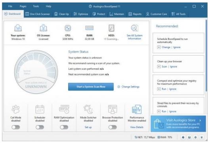Open the All Tools tab
This screenshot has width=210, height=144.
(179, 14)
